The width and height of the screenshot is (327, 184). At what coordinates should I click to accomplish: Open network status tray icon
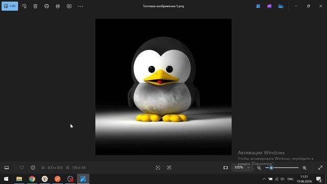click(x=276, y=179)
